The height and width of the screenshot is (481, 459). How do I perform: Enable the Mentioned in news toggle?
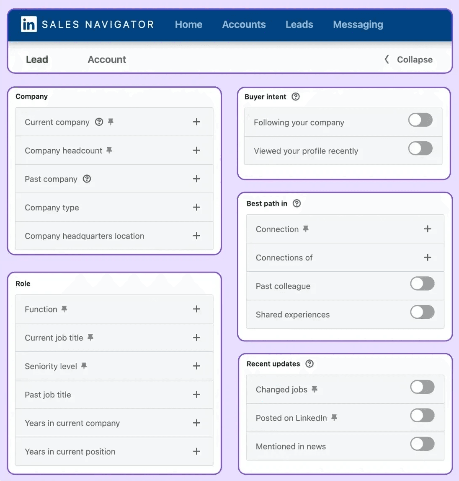(x=422, y=445)
